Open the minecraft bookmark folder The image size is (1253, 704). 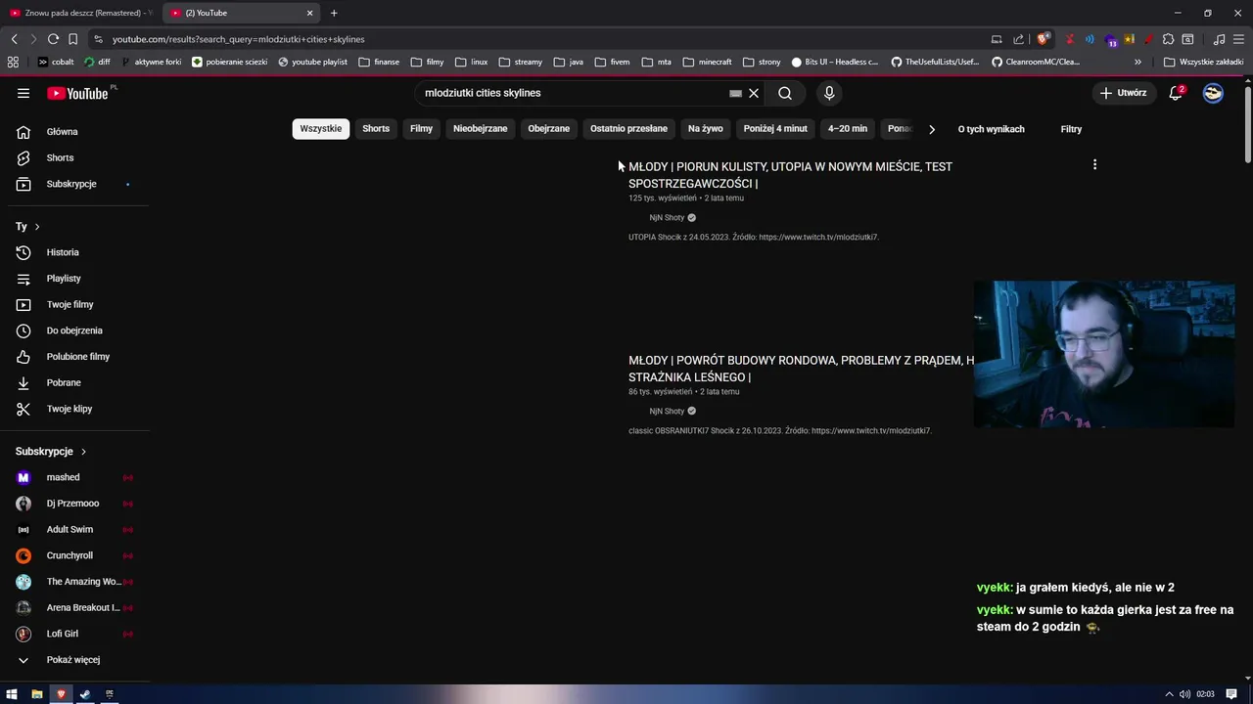click(708, 62)
